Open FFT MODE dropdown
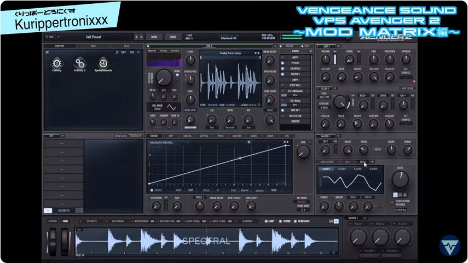468x263 pixels. click(x=302, y=202)
